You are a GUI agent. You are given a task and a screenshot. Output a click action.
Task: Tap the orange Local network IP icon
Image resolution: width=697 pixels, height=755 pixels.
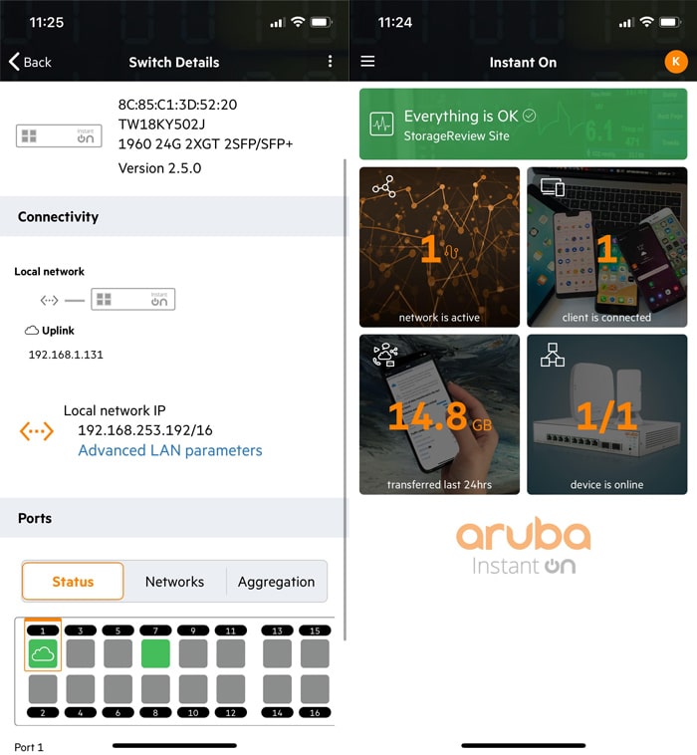point(37,431)
